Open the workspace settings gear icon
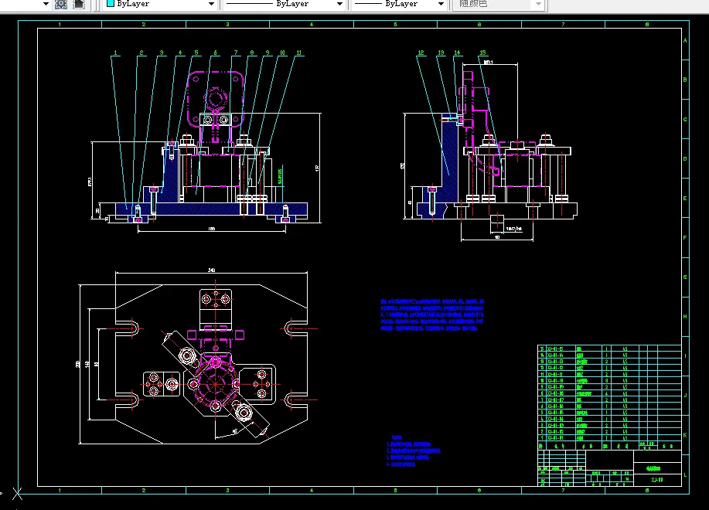The image size is (709, 510). [x=60, y=4]
